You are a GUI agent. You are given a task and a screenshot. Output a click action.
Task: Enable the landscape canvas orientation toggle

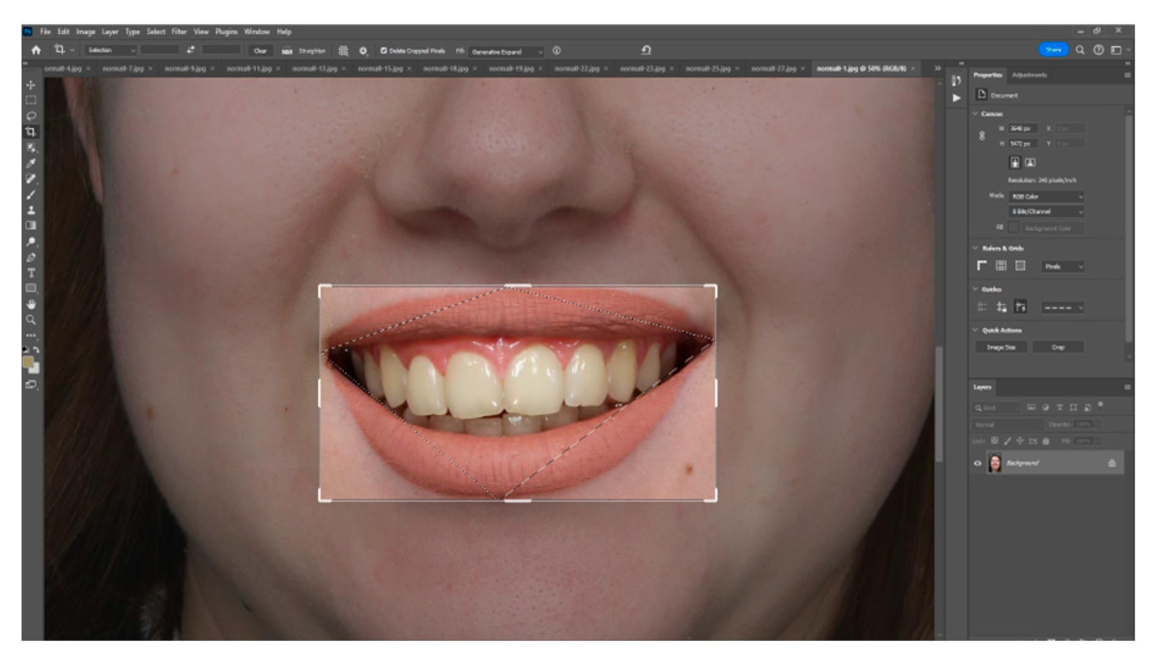point(1030,163)
